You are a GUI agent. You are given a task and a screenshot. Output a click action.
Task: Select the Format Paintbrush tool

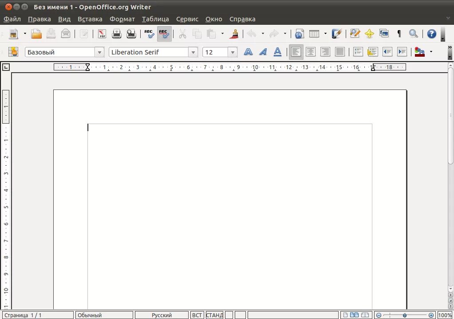click(x=234, y=34)
